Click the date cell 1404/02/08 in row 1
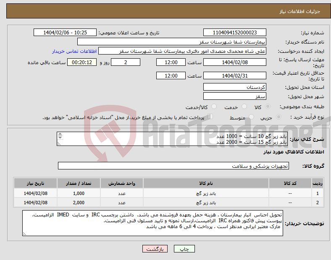This screenshot has height=260, width=331. coord(35,193)
